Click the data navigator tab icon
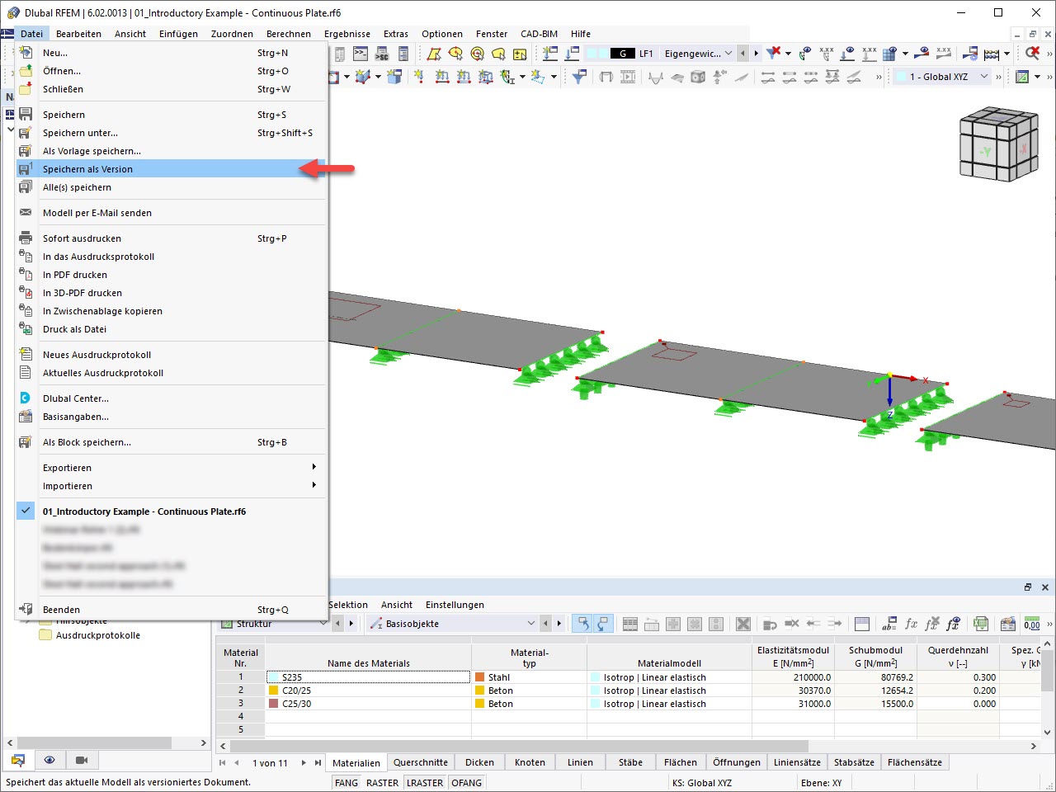 (17, 760)
